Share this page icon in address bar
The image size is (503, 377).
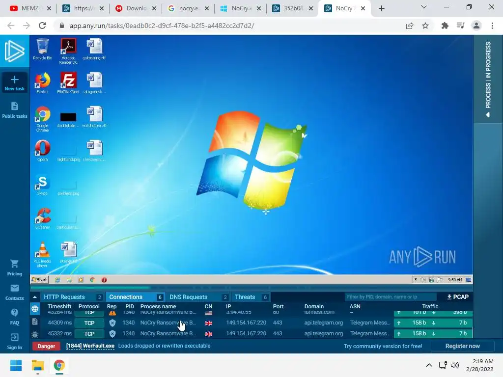(410, 26)
